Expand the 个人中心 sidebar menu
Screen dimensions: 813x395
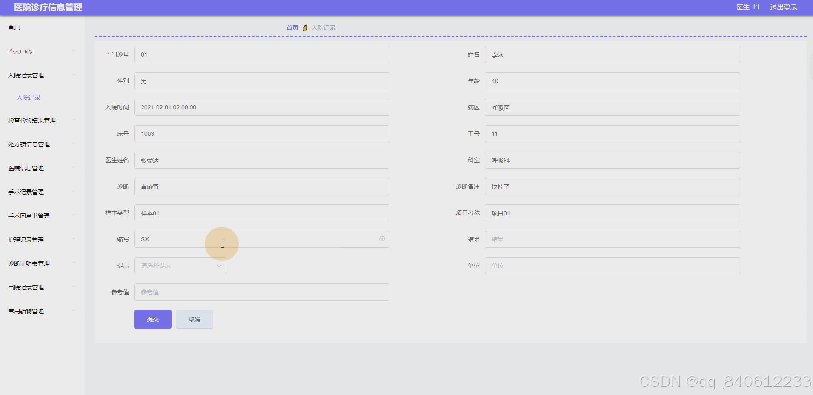[x=42, y=52]
